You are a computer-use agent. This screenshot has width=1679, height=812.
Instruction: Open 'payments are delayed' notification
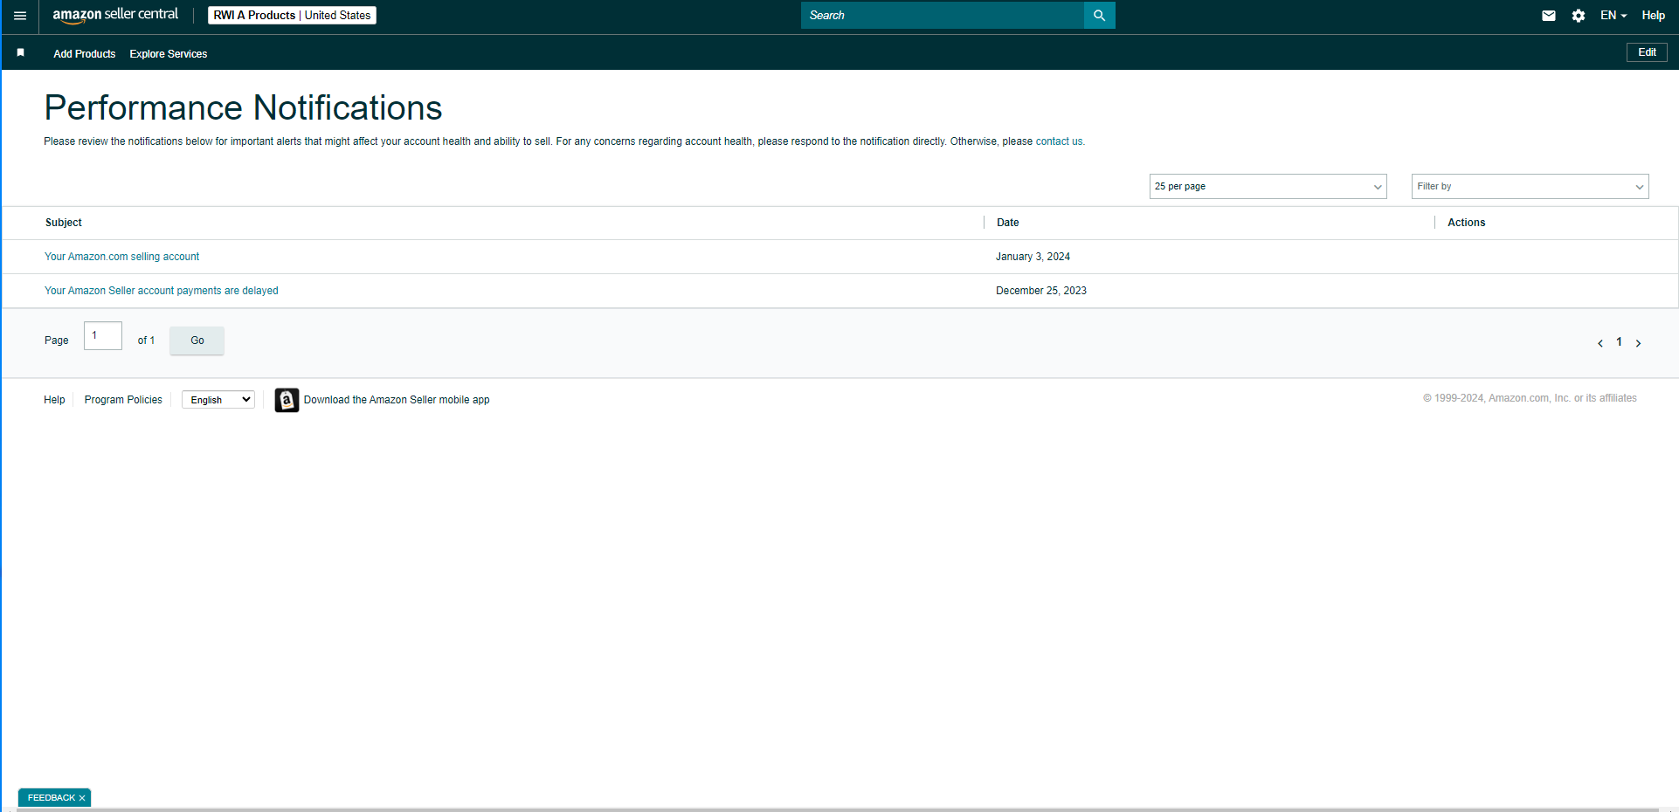pos(162,291)
